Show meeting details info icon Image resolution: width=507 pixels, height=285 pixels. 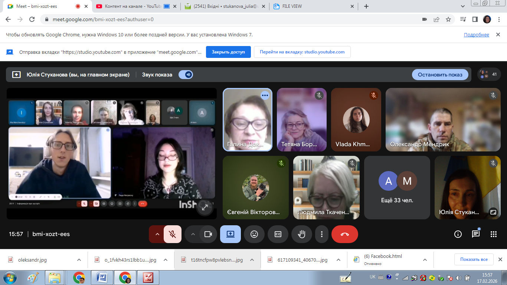point(458,234)
